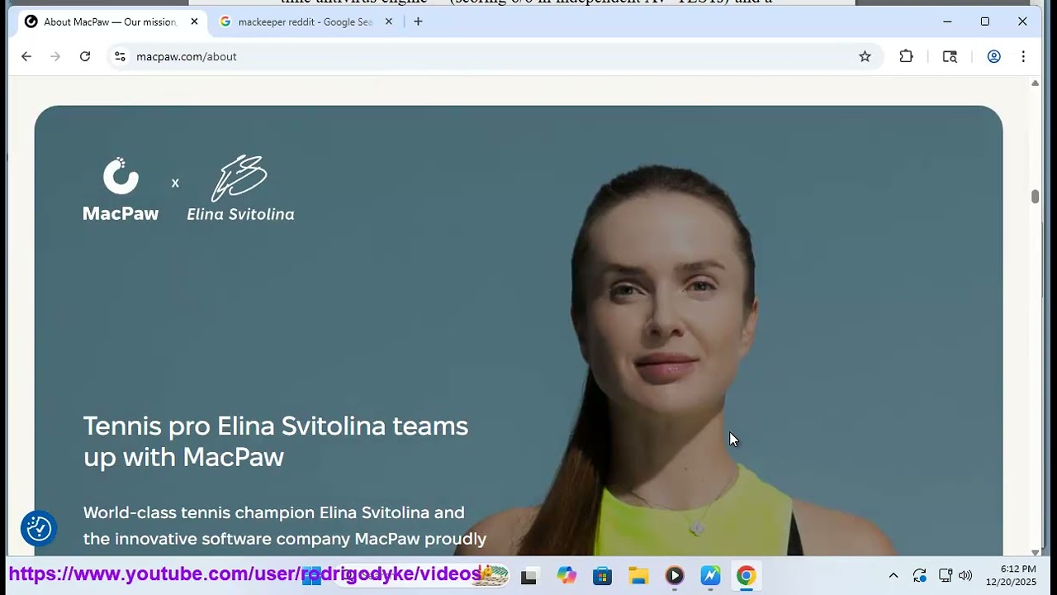This screenshot has width=1057, height=595.
Task: Bookmark this page with the star icon
Action: [865, 56]
